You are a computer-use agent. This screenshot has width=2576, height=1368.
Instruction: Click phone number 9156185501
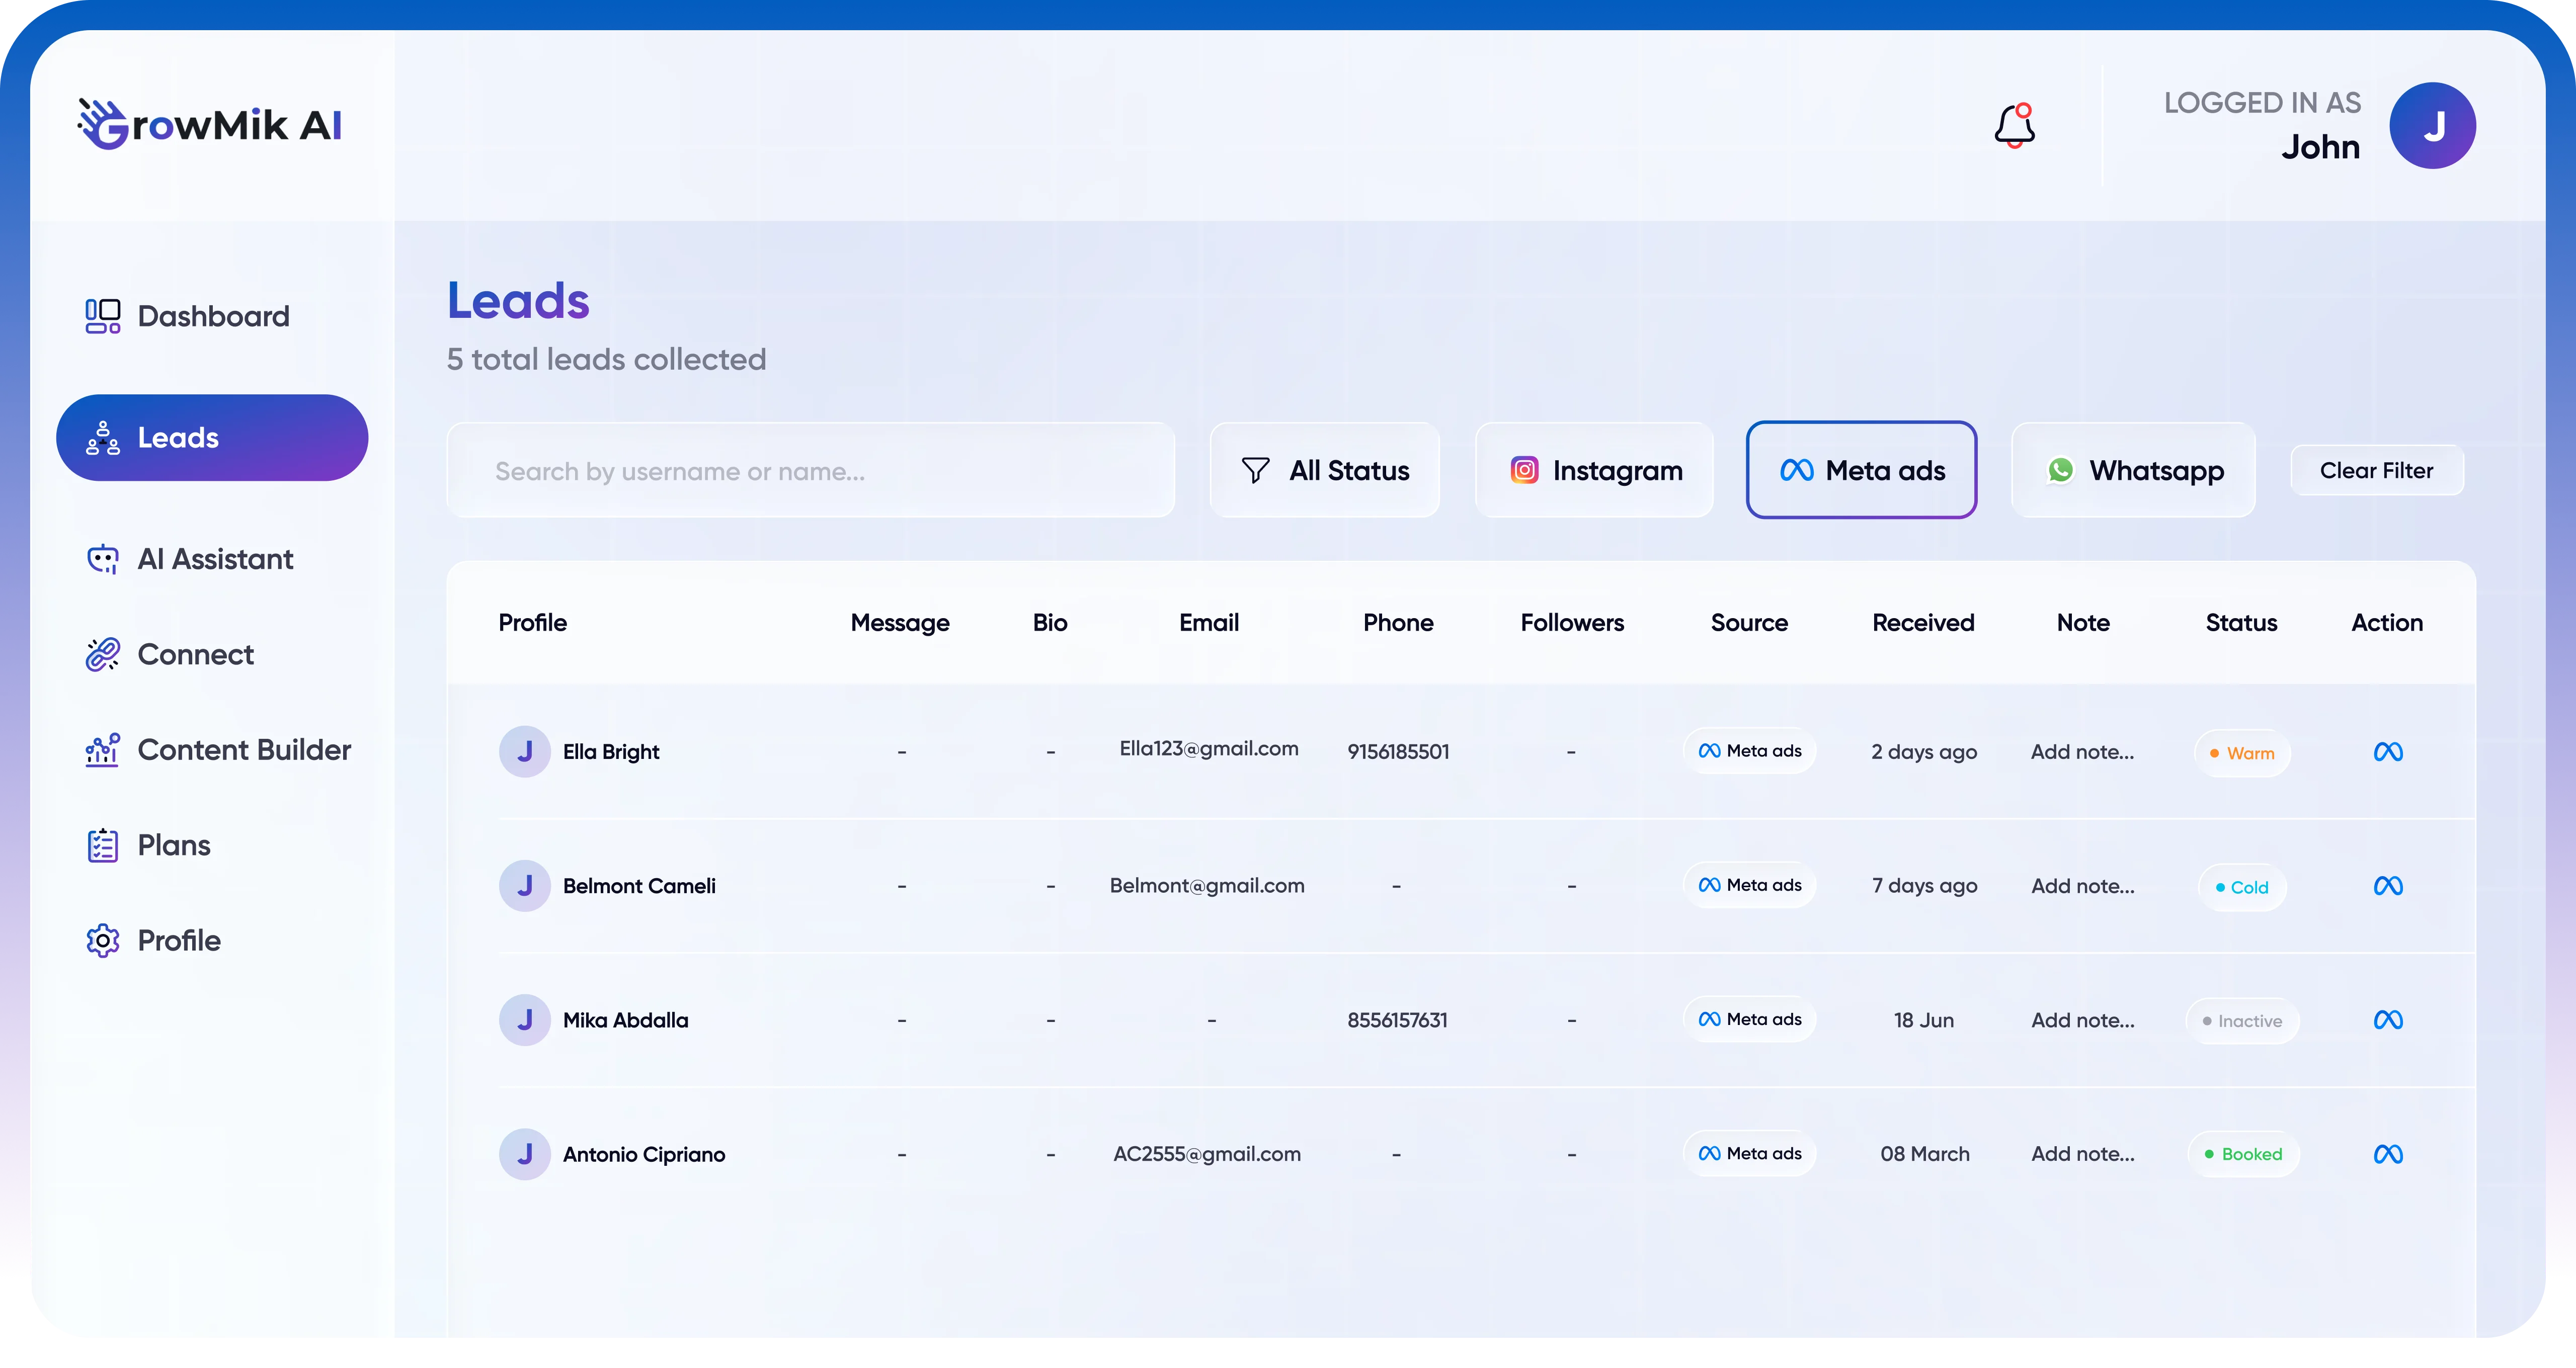click(x=1398, y=752)
